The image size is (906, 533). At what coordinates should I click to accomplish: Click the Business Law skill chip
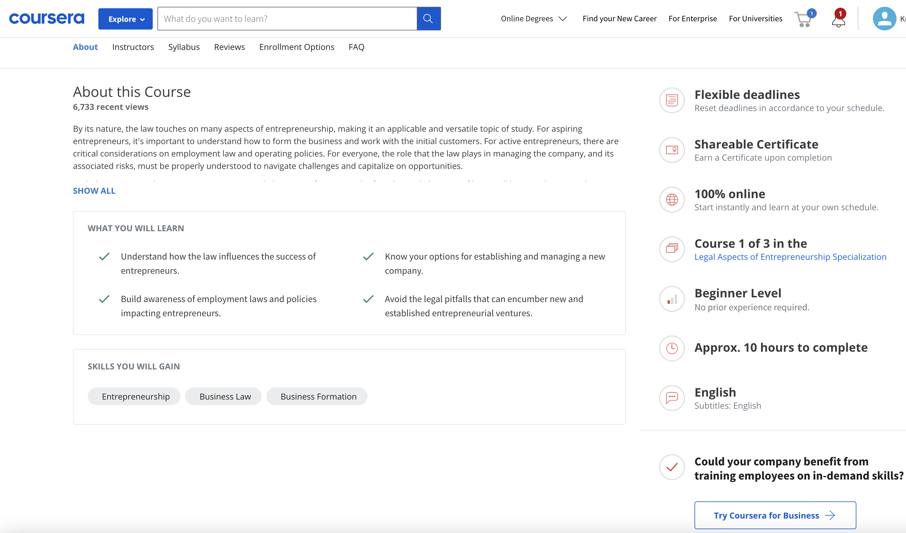pyautogui.click(x=225, y=396)
